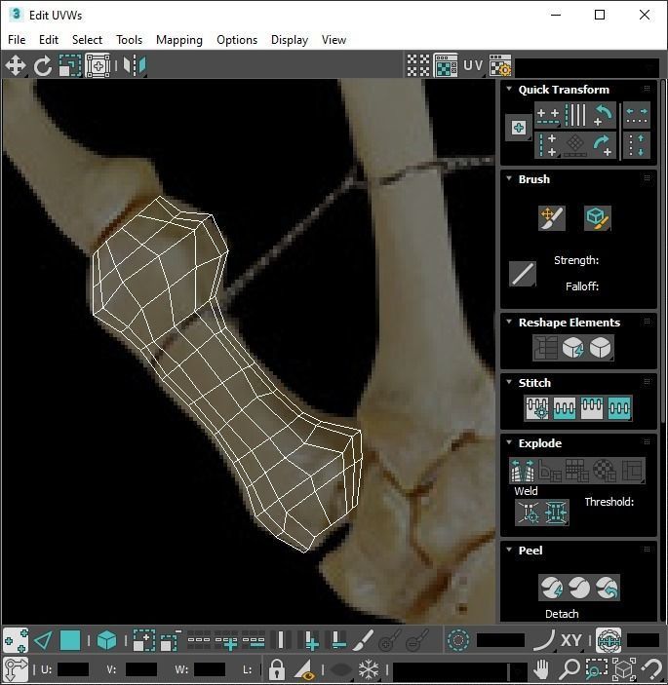Click Align Horizontally in Quick Transform
This screenshot has width=668, height=685.
pyautogui.click(x=548, y=115)
